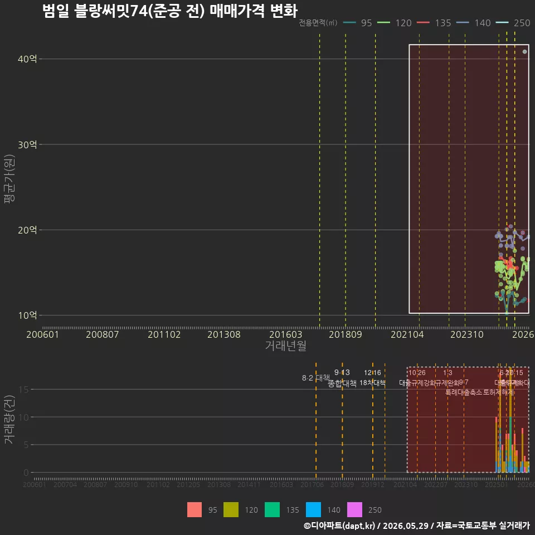Click the 30억 y-axis label
Viewport: 535px width, 535px height.
point(27,145)
